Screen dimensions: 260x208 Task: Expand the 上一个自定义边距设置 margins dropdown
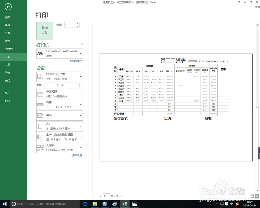point(60,137)
